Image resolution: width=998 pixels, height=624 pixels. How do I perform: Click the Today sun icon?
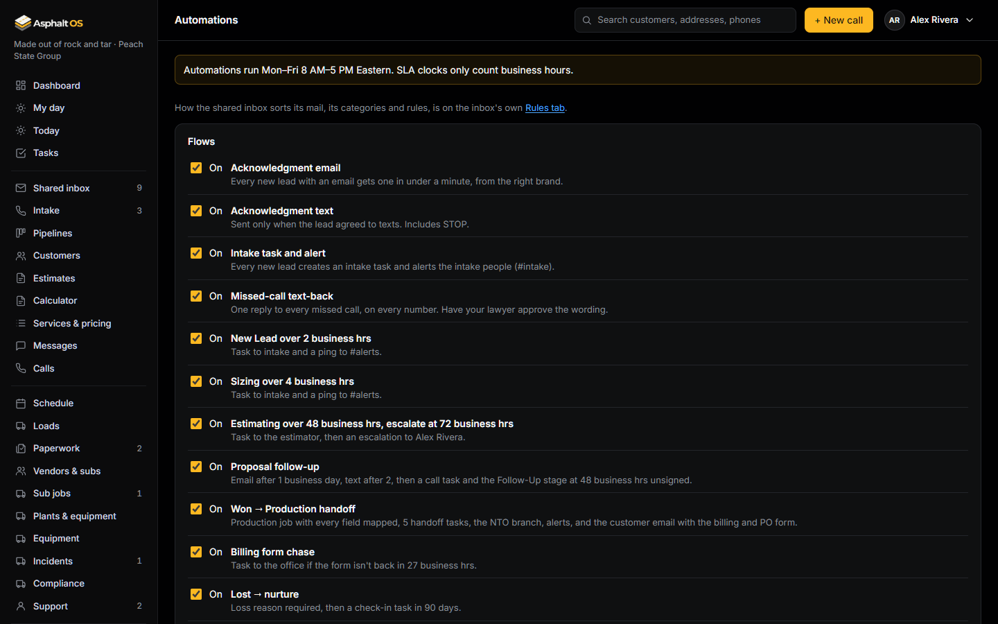pyautogui.click(x=21, y=130)
